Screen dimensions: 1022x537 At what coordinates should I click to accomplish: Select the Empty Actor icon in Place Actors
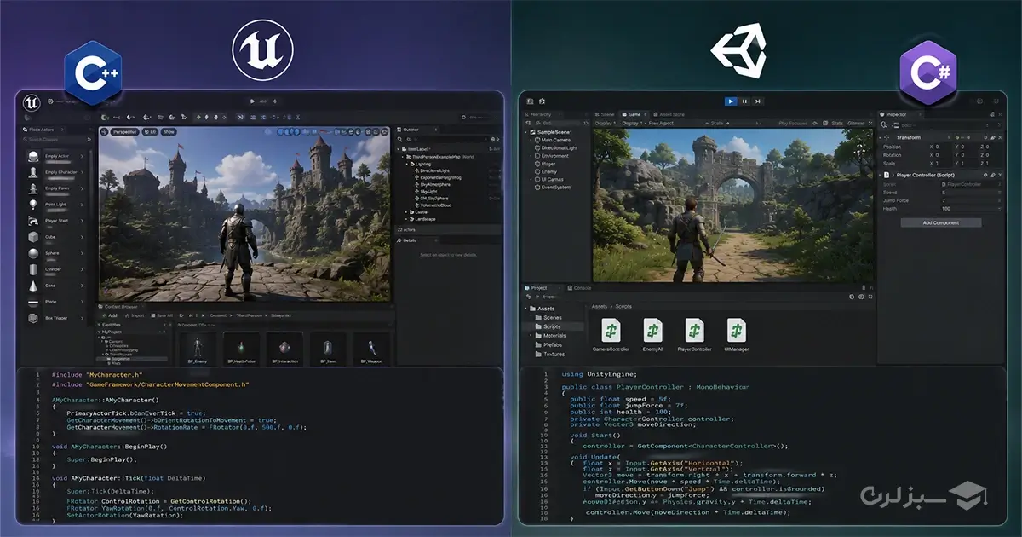coord(33,157)
